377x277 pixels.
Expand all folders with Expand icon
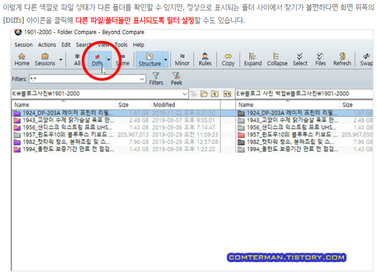click(253, 59)
